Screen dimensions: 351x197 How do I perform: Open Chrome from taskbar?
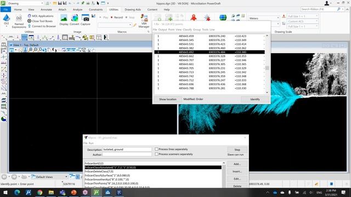(39, 192)
